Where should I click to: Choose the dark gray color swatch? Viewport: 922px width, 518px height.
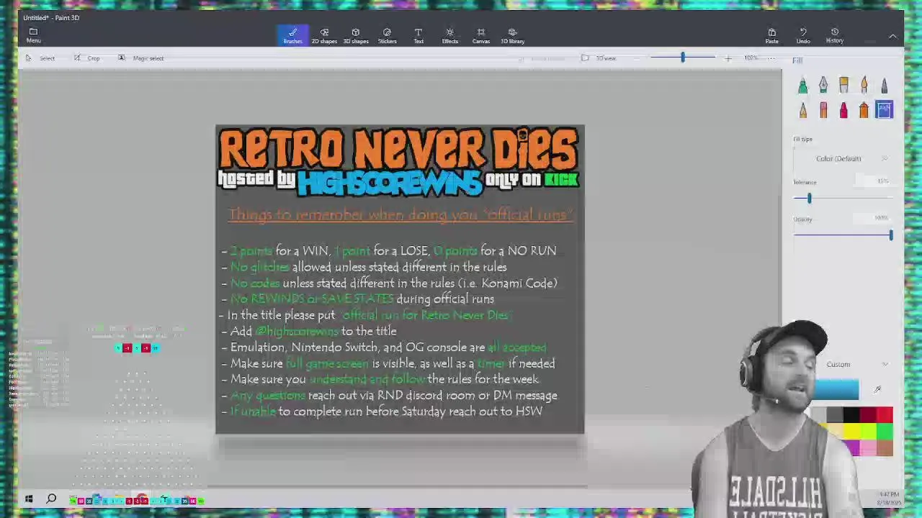click(x=836, y=414)
